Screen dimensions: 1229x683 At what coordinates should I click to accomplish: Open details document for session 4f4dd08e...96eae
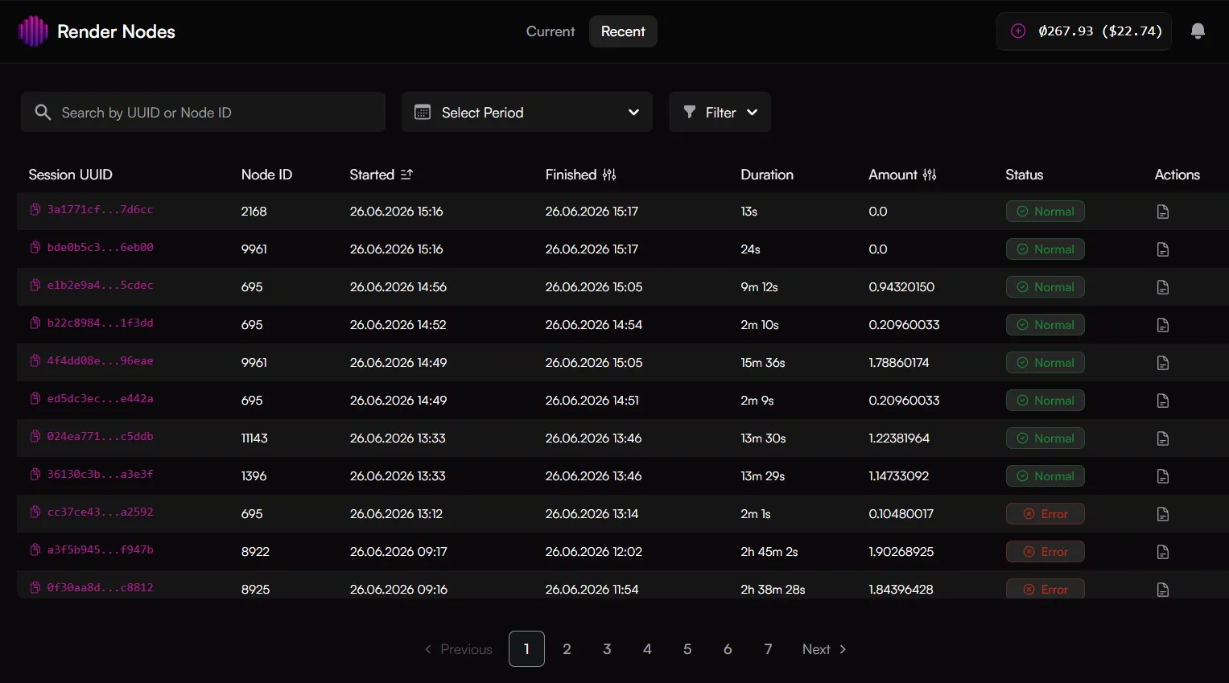pos(1163,363)
